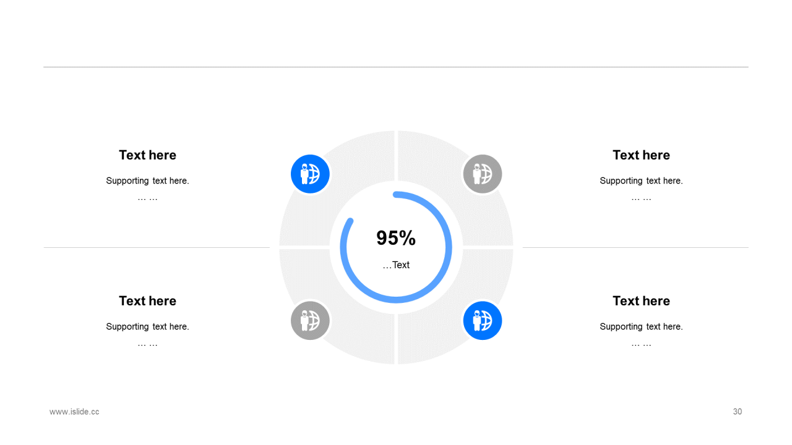Select the slide number 30

[738, 412]
